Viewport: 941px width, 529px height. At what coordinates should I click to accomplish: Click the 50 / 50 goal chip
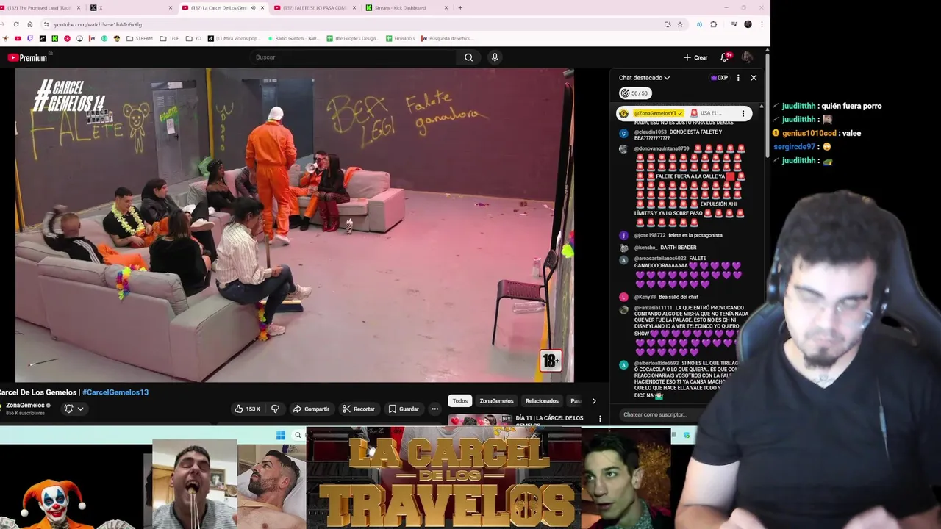pyautogui.click(x=634, y=93)
